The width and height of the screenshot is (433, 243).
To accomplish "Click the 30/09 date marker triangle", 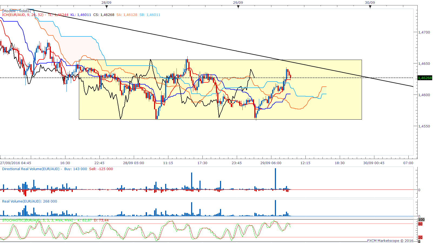I will click(370, 7).
